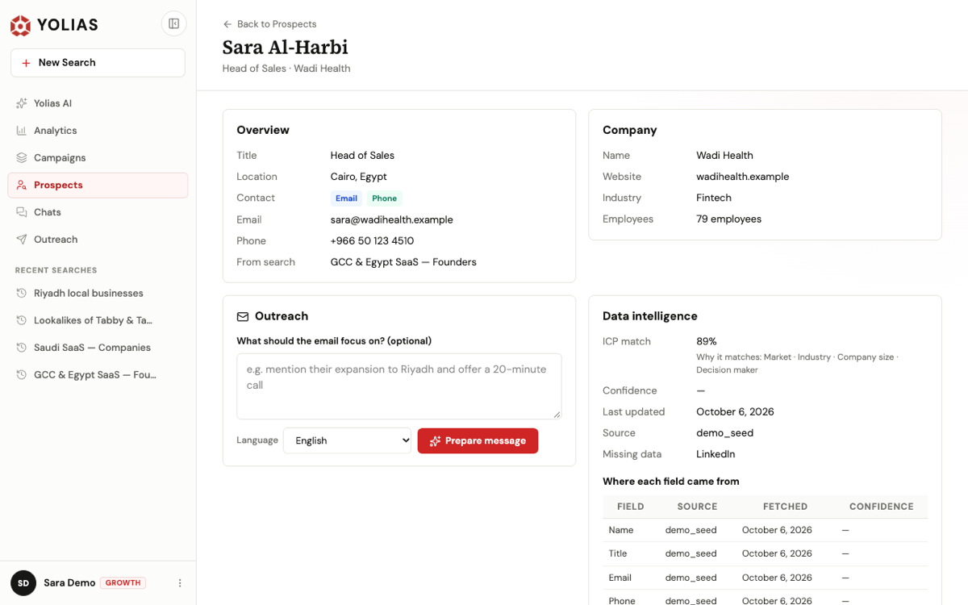
Task: Collapse the sidebar panel
Action: pos(173,24)
